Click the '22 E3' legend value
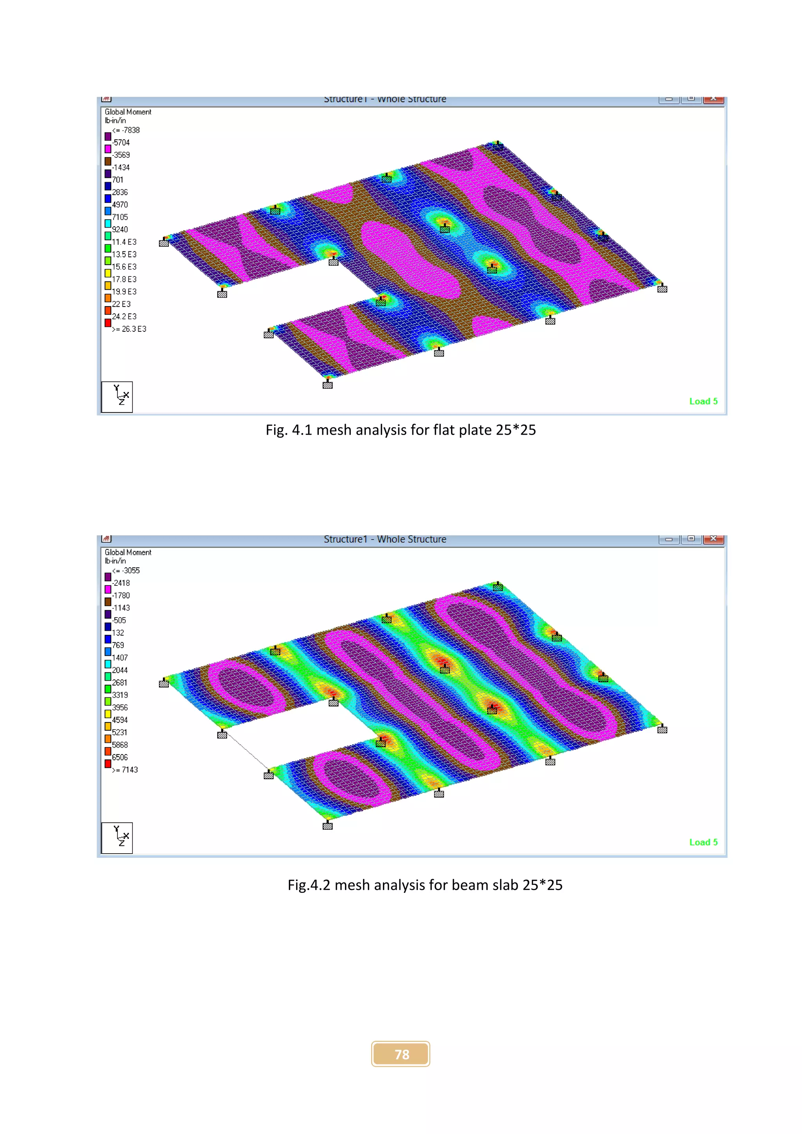 [x=121, y=304]
